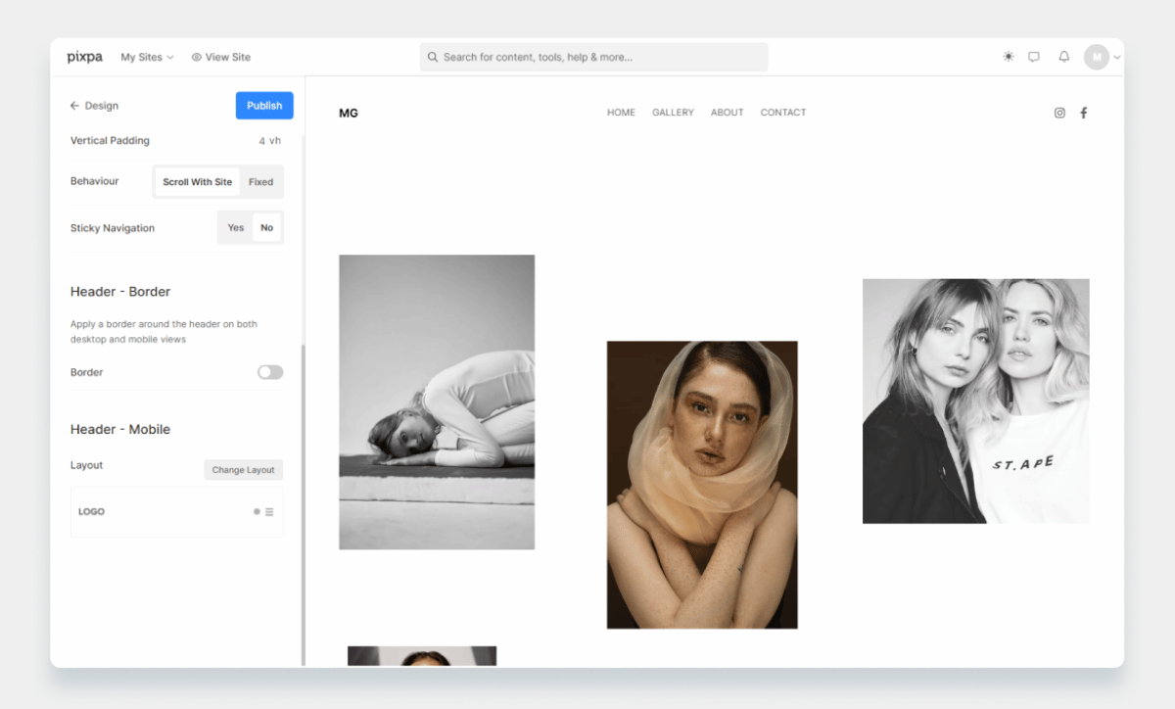
Task: Open the My Sites dropdown
Action: (x=147, y=57)
